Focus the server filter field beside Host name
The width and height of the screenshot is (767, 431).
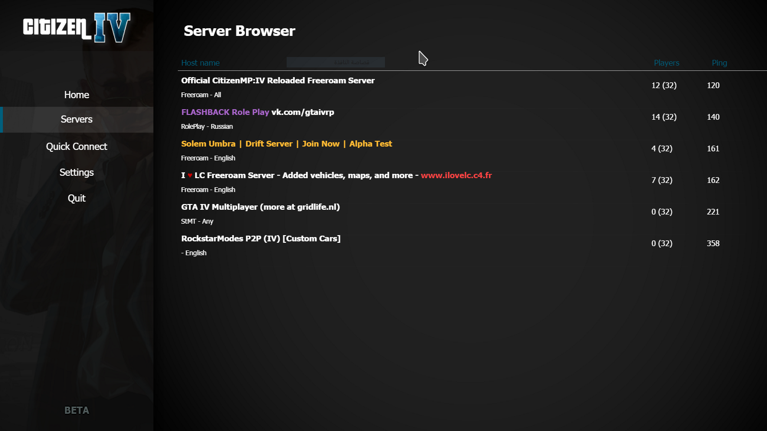[336, 62]
